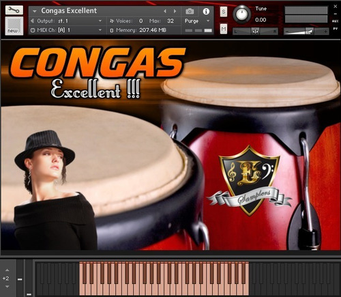Click the Output speaker icon

click(33, 21)
